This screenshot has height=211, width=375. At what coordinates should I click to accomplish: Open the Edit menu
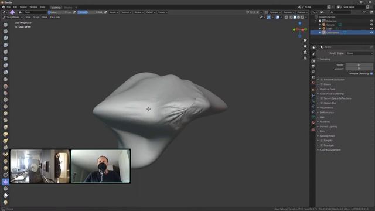[15, 7]
